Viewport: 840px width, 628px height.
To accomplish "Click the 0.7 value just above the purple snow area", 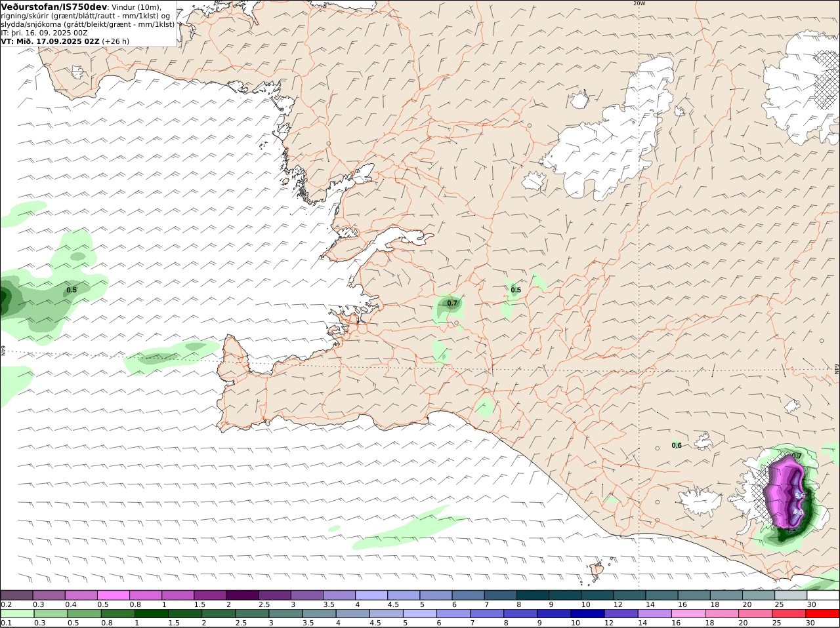I will tap(797, 456).
